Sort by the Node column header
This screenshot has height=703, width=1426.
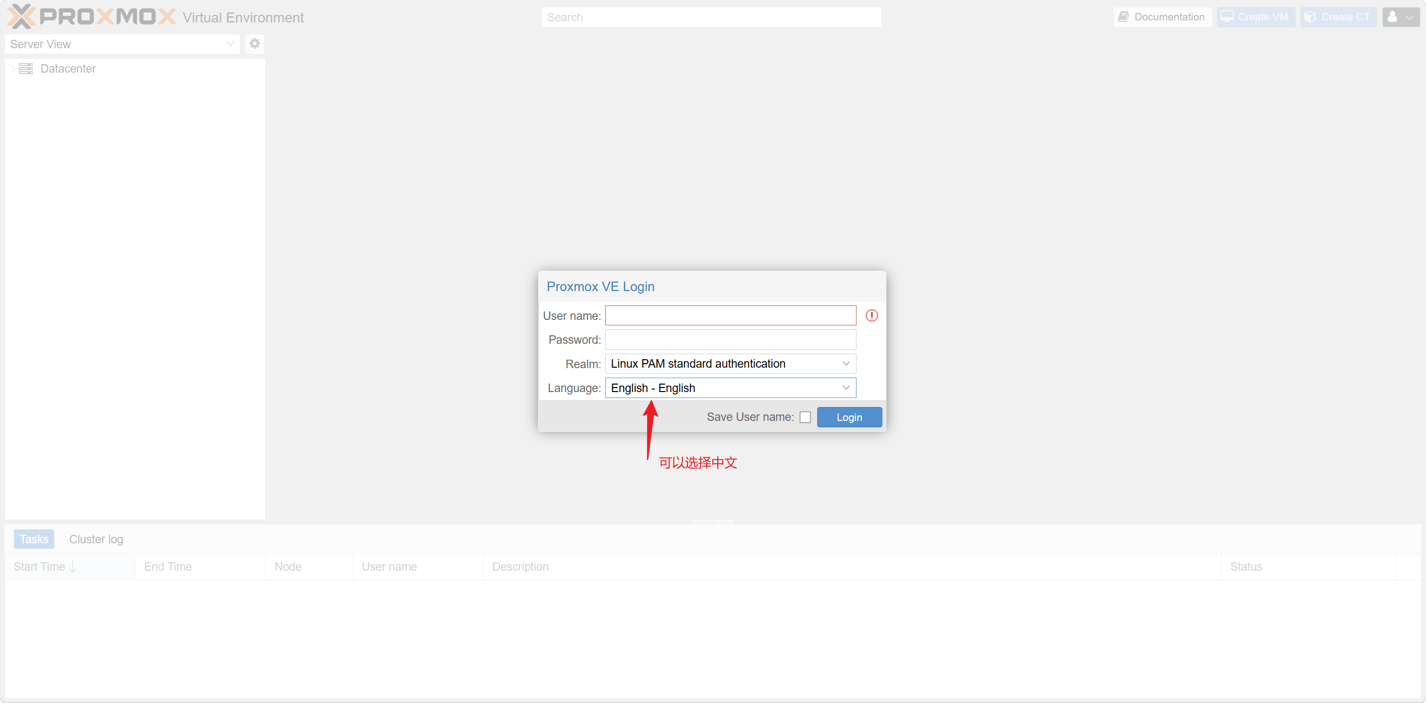click(309, 567)
